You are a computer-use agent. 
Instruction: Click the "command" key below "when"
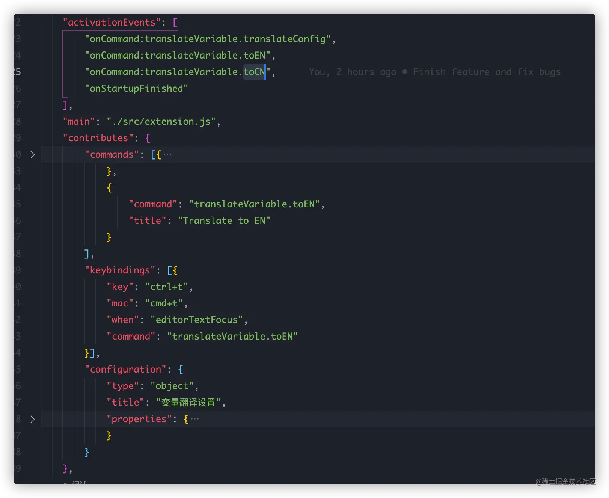point(131,337)
